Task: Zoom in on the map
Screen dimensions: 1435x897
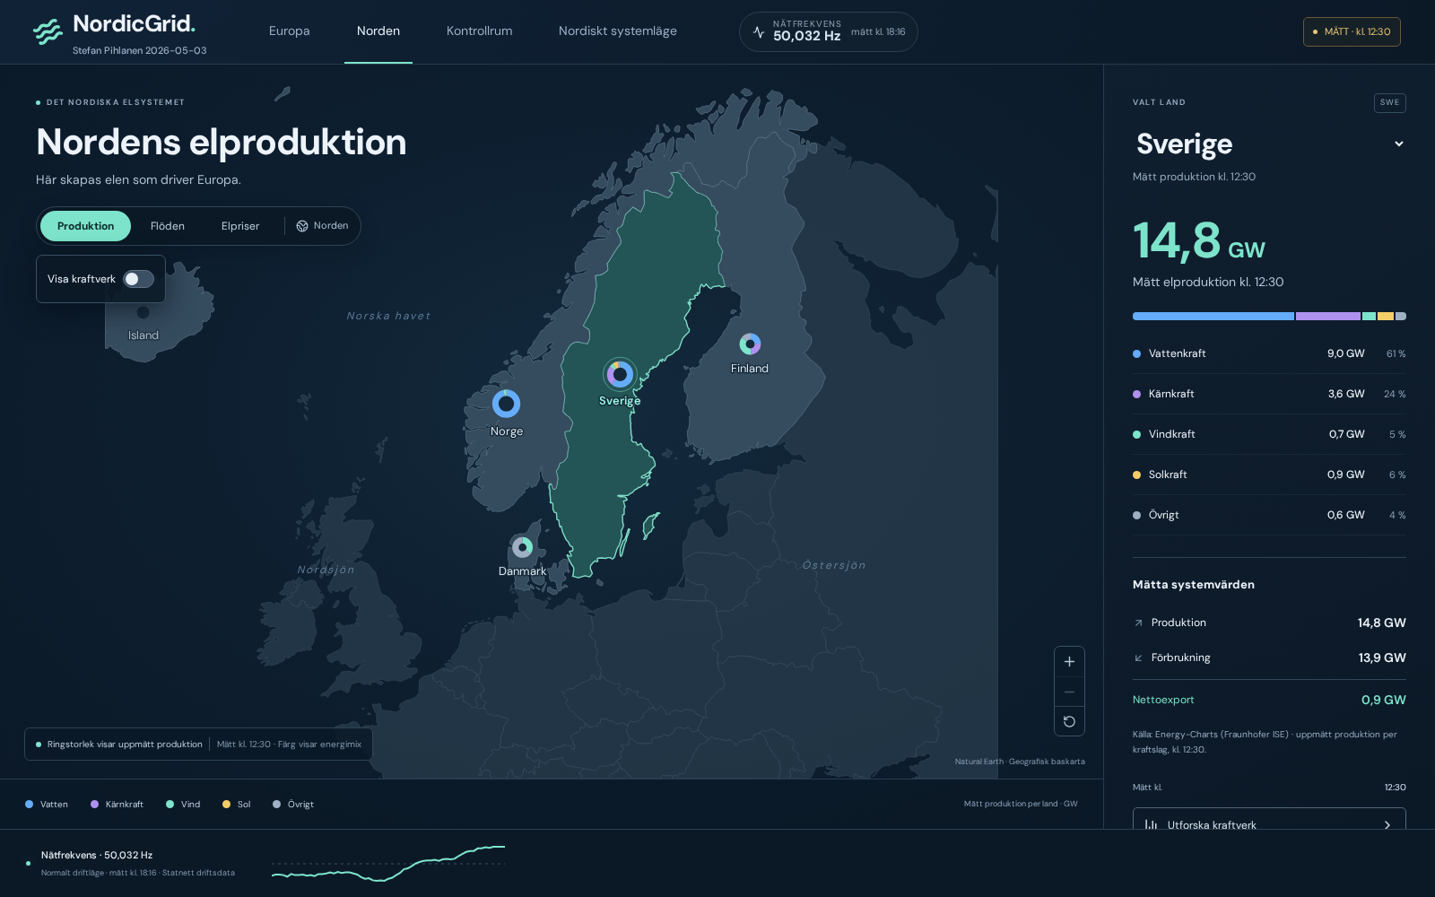Action: click(1069, 662)
